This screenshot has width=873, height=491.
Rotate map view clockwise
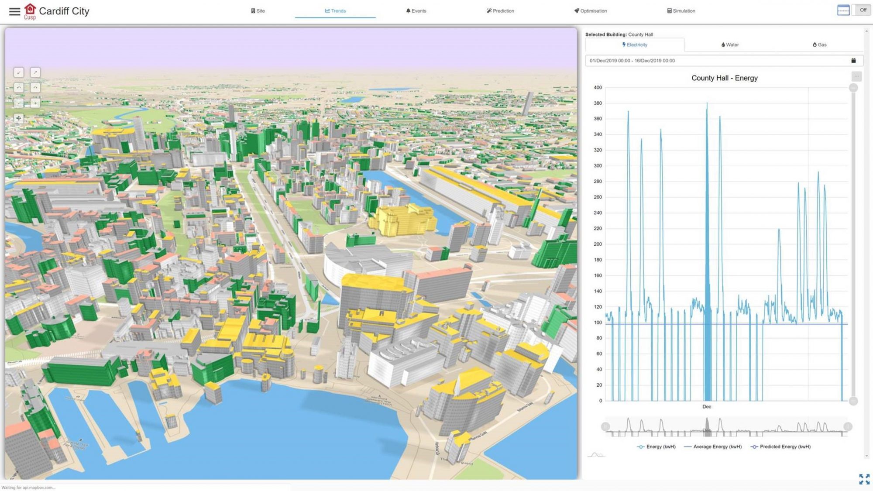35,88
